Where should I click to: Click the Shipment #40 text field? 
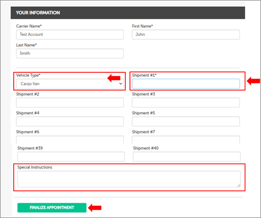tap(187, 156)
